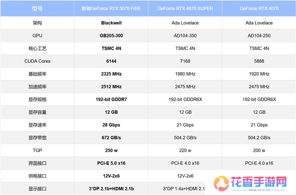This screenshot has width=296, height=195.
Task: Click the 影驰GeForce RTX 5070 FIRE column header
Action: click(x=111, y=9)
